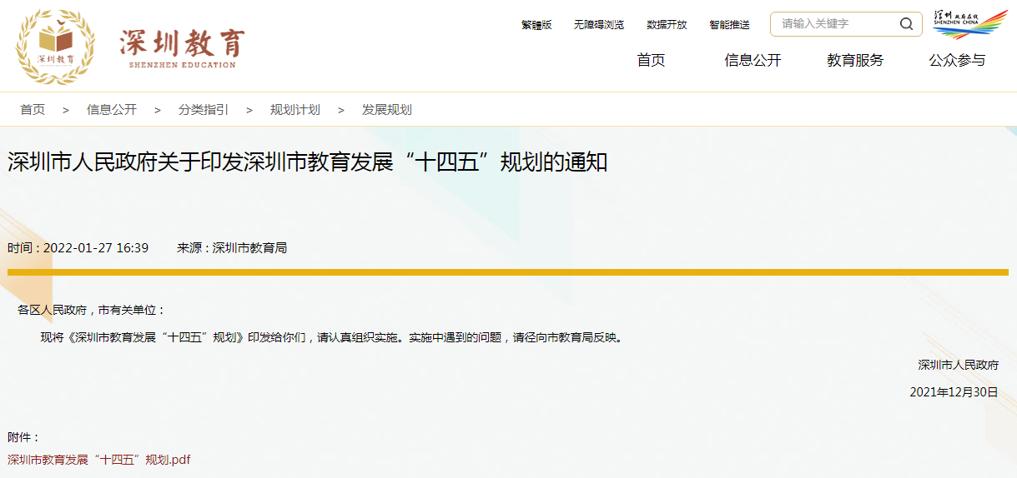Click the search magnifier icon
The width and height of the screenshot is (1017, 478).
click(x=906, y=24)
